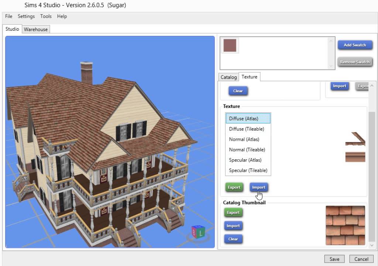378x266 pixels.
Task: Select the reddish-brown color swatch
Action: pos(230,45)
